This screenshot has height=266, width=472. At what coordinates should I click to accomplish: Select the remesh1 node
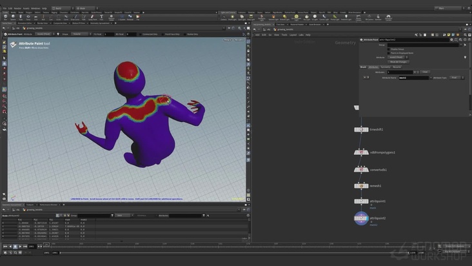pyautogui.click(x=361, y=185)
